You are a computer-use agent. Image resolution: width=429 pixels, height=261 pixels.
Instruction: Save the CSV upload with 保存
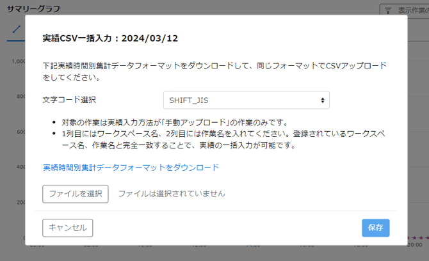point(375,228)
